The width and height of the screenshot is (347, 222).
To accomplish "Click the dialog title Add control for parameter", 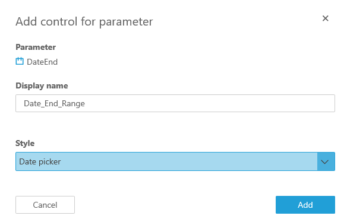I will (84, 22).
